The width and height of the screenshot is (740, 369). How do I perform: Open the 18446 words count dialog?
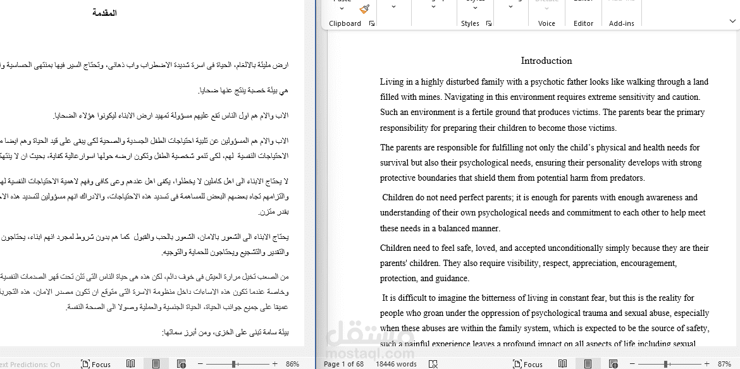coord(396,364)
